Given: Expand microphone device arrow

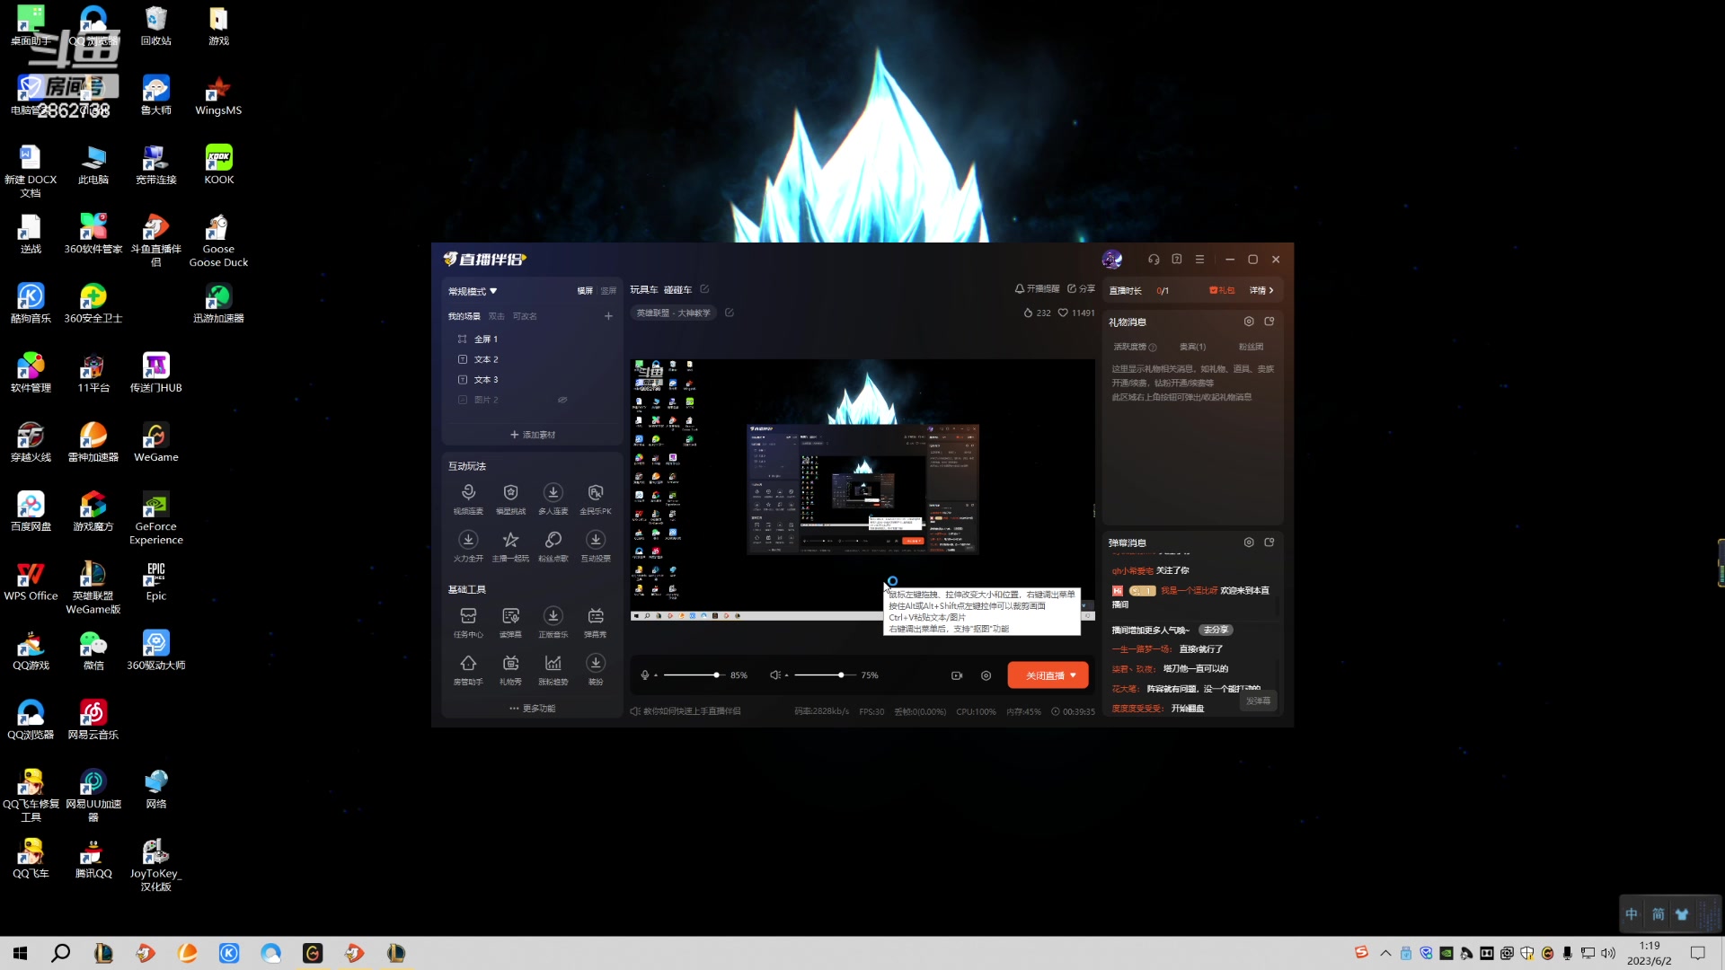Looking at the screenshot, I should coord(656,675).
